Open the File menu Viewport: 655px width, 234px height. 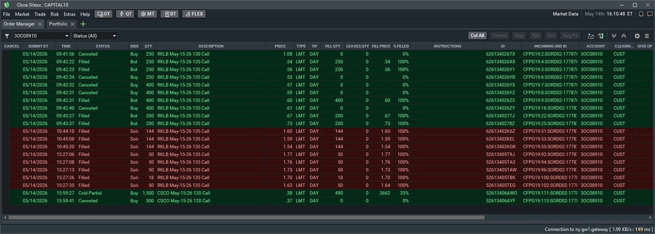6,14
